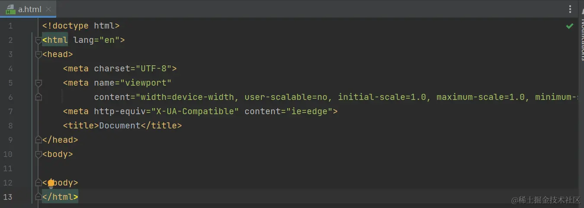
Task: Close the a.html editor tab
Action: [48, 9]
